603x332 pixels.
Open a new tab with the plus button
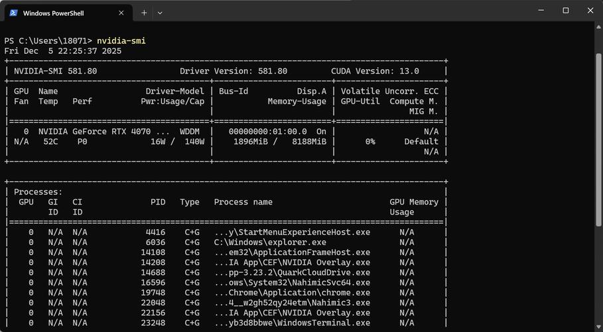144,13
